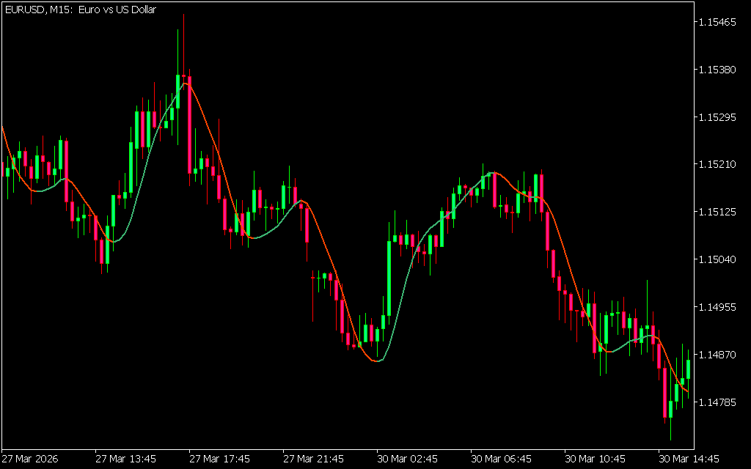Select the 30 Mar 02:45 time label
The width and height of the screenshot is (751, 469).
pos(407,459)
